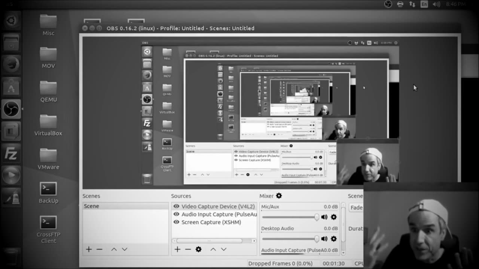The height and width of the screenshot is (269, 479).
Task: Adjust the Mic/Aux volume slider
Action: pos(290,217)
